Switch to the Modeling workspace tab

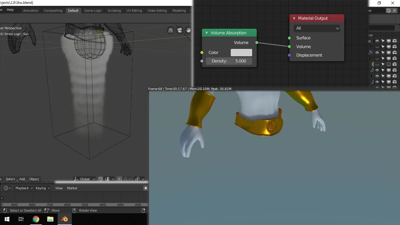pos(179,11)
